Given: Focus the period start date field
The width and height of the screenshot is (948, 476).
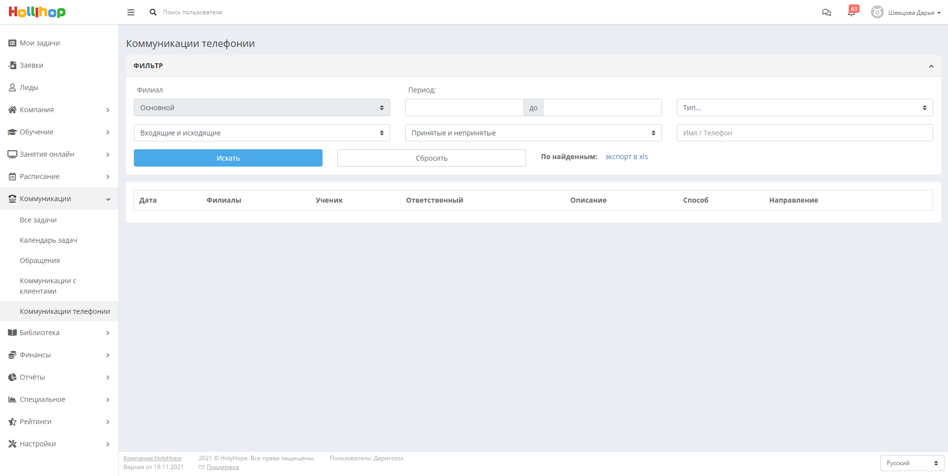Looking at the screenshot, I should (464, 108).
